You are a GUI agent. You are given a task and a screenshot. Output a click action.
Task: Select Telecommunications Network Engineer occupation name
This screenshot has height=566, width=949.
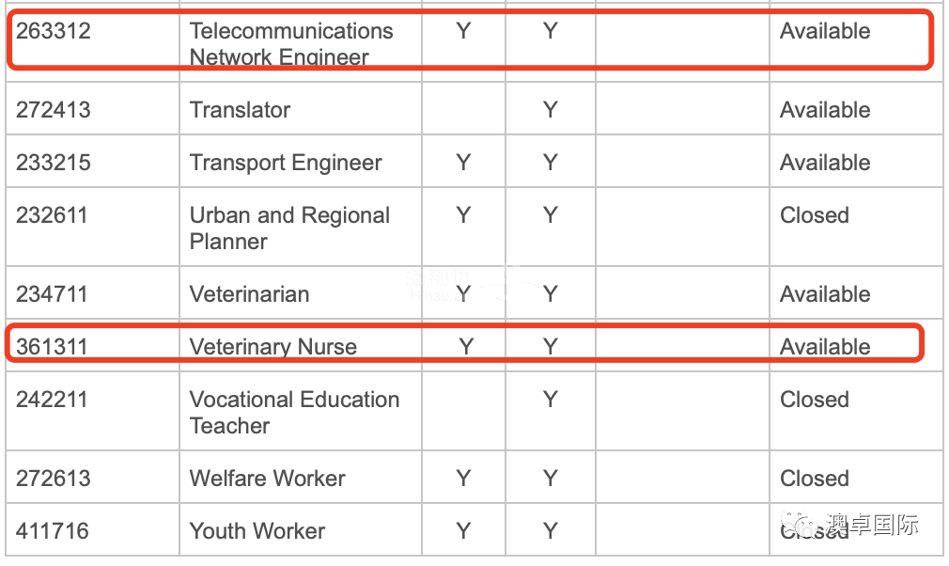pos(291,43)
